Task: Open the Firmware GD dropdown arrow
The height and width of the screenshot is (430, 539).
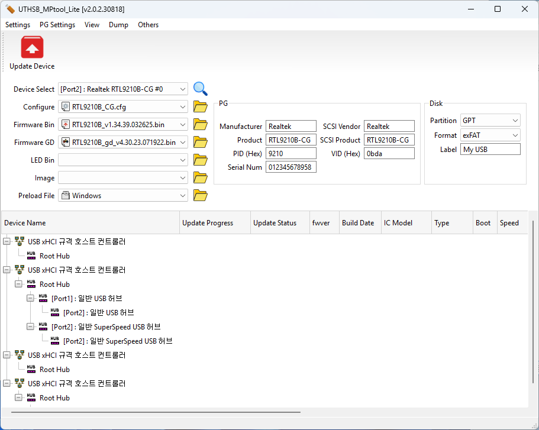Action: pyautogui.click(x=183, y=143)
